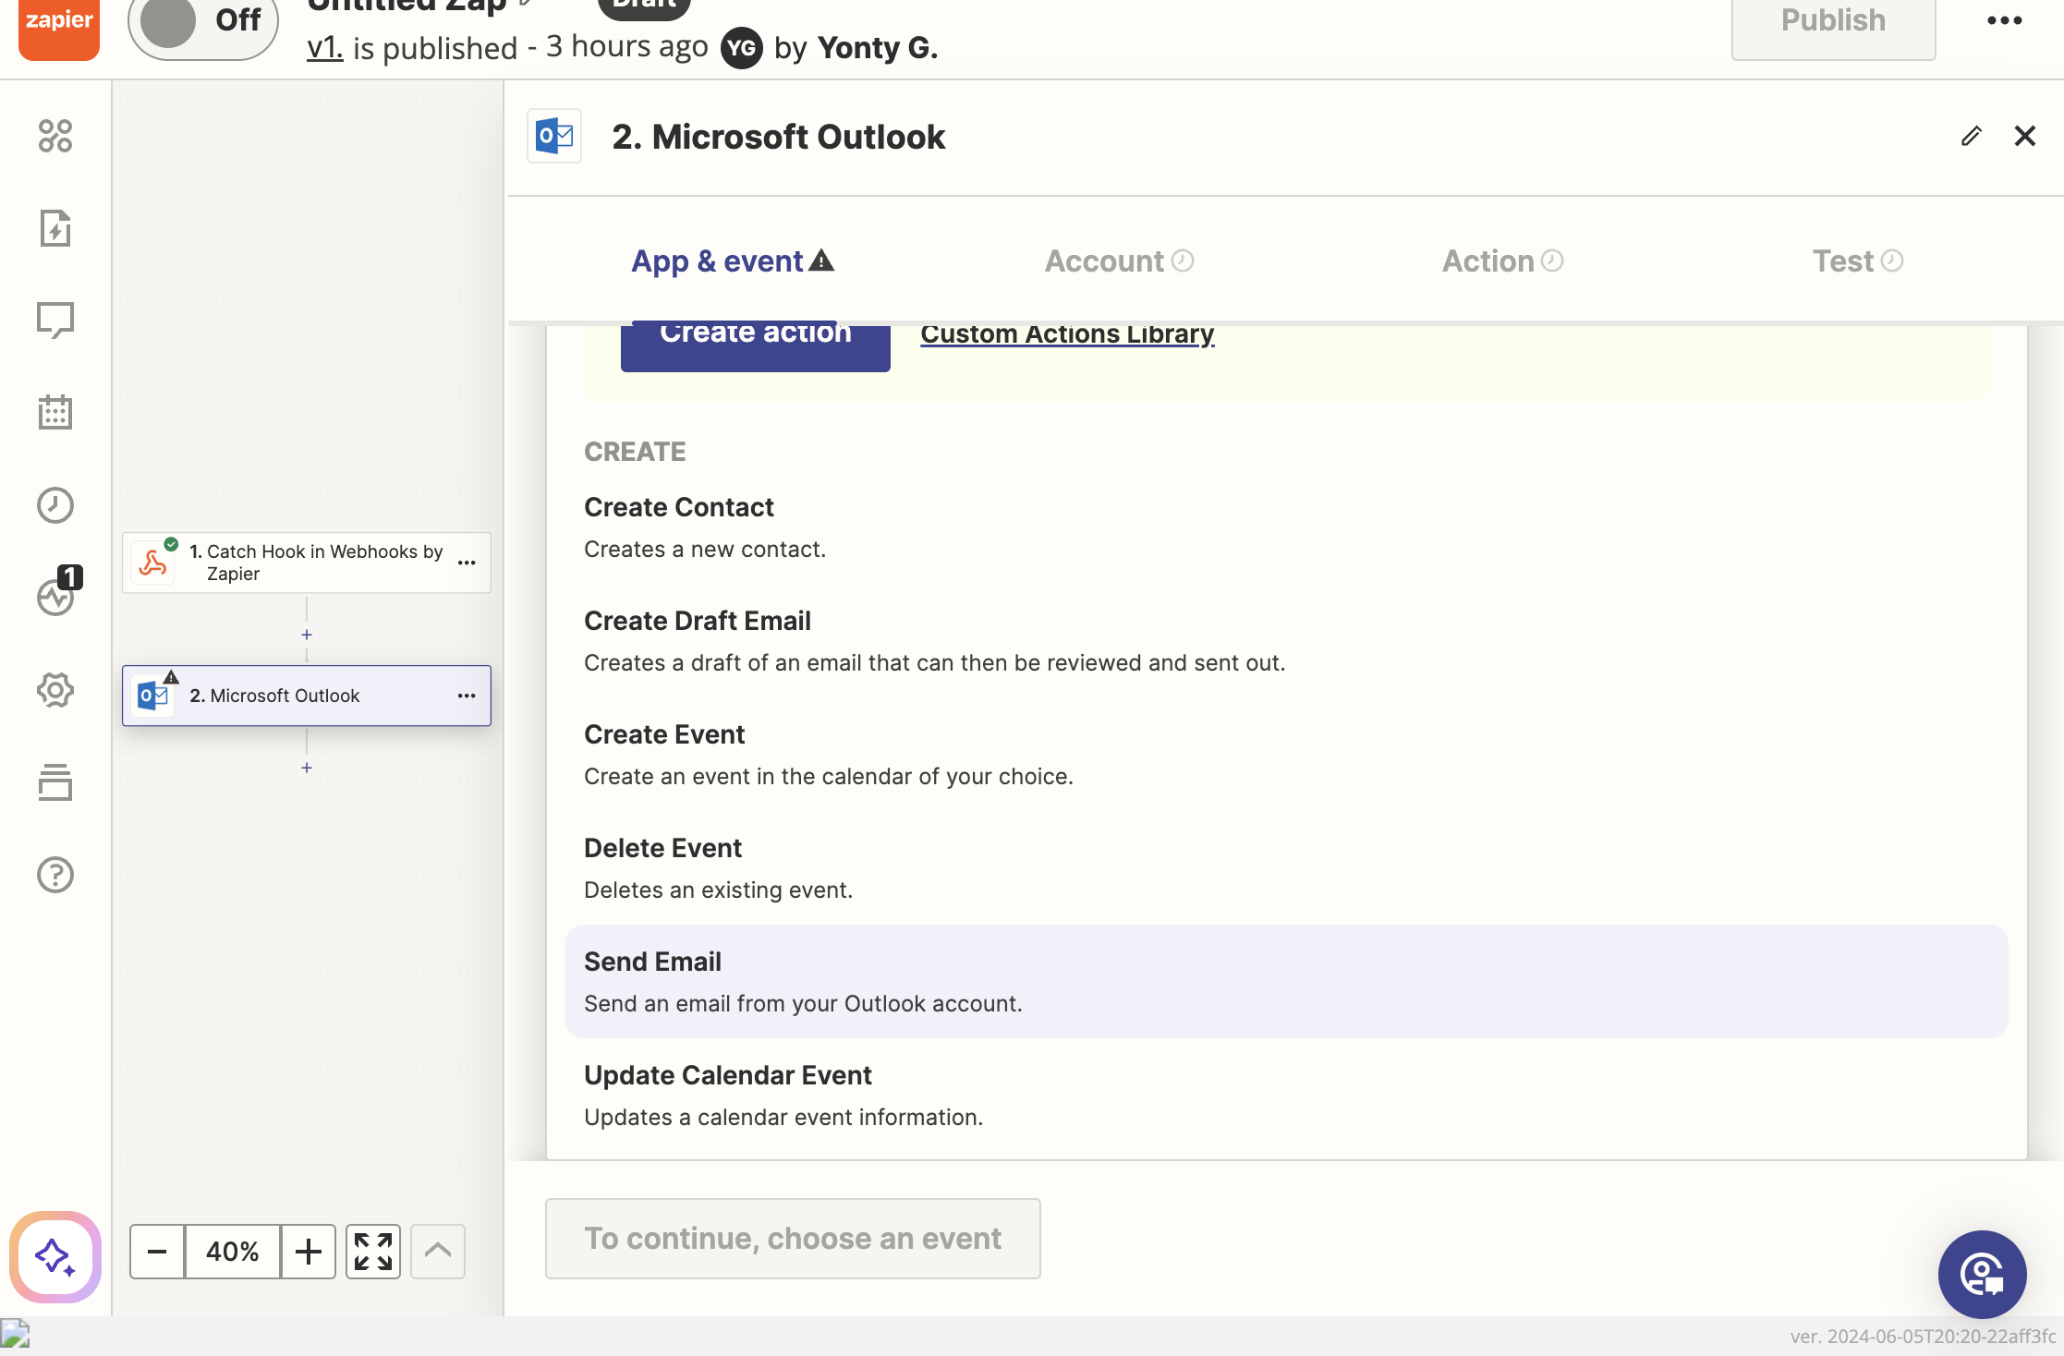The height and width of the screenshot is (1356, 2064).
Task: Close the Microsoft Outlook step panel
Action: tap(2024, 136)
